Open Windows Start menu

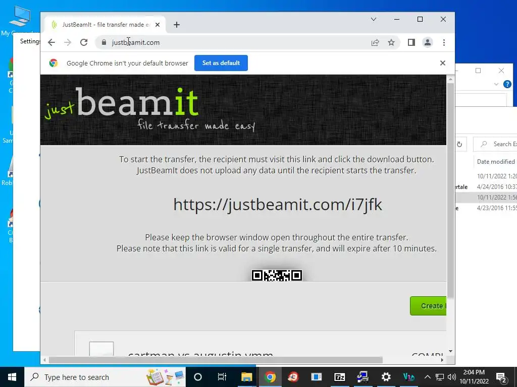tap(12, 377)
